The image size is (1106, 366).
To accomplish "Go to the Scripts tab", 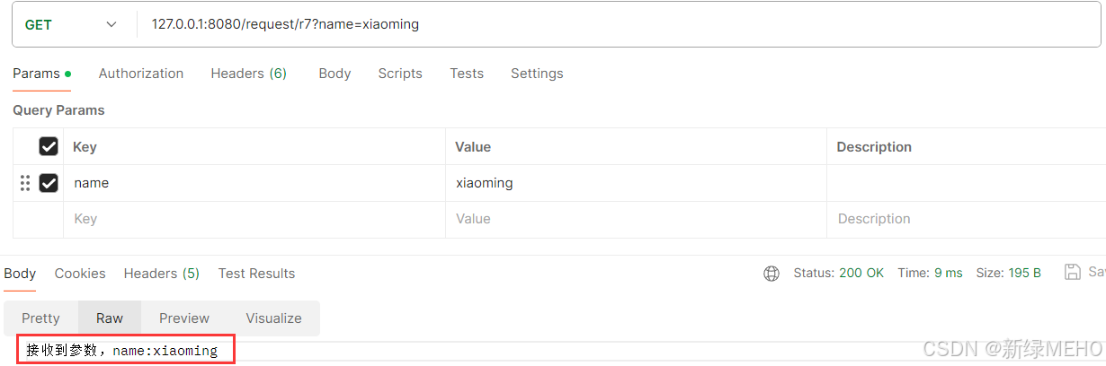I will tap(400, 74).
